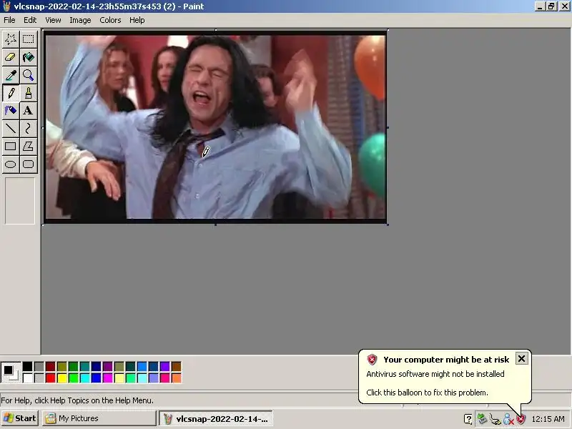Choose the dark red maroon swatch
Screen dimensions: 572x429
point(50,366)
